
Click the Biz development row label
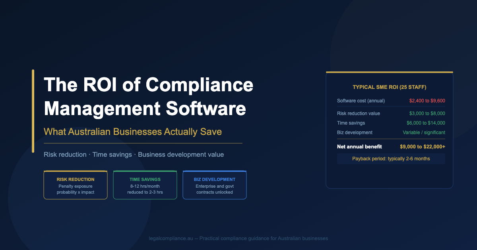355,133
